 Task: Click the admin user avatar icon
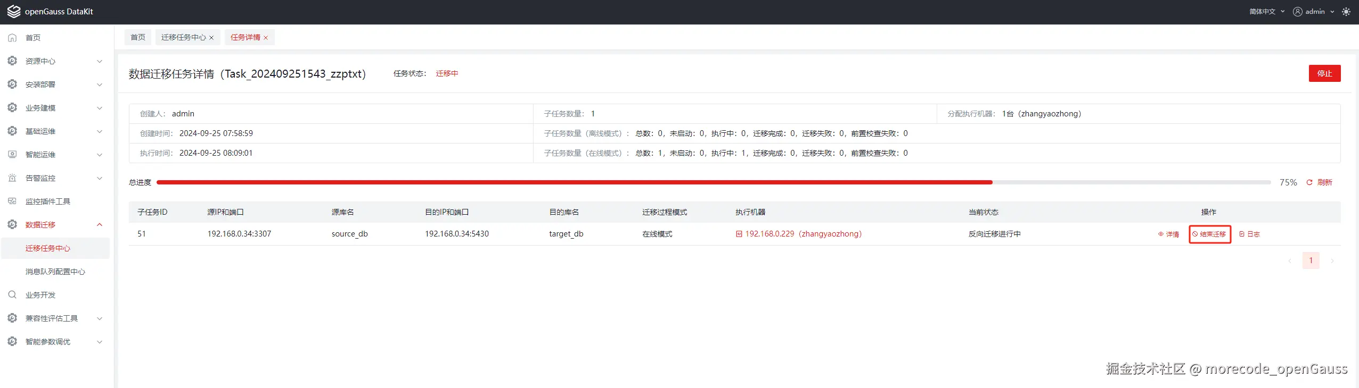tap(1297, 12)
